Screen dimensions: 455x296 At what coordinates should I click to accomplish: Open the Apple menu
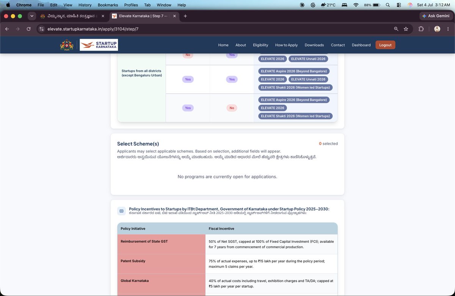(8, 5)
